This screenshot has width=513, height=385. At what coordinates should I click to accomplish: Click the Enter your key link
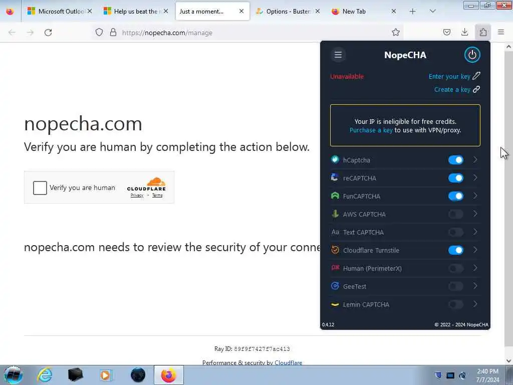click(x=449, y=76)
